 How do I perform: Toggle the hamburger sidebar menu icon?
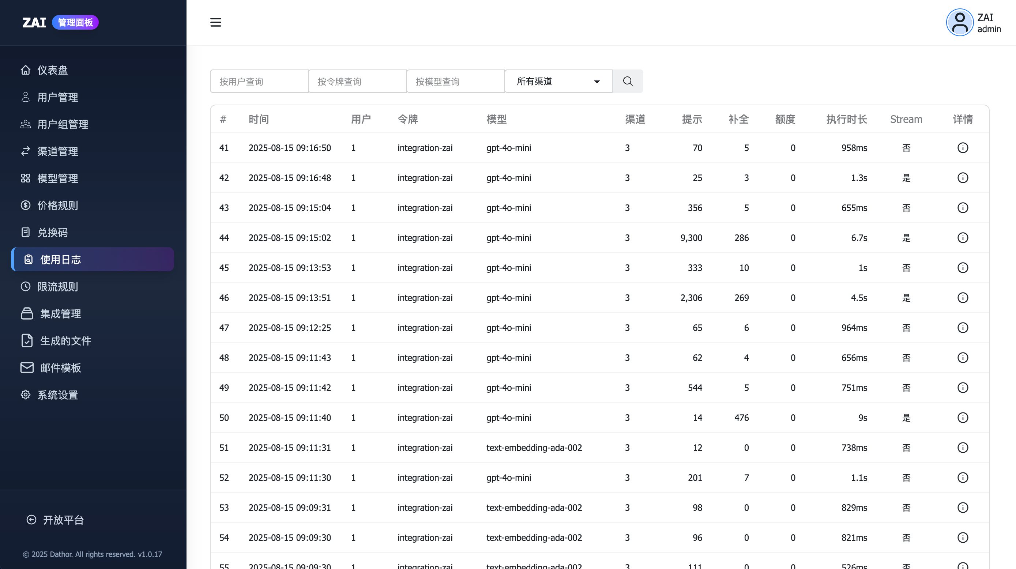click(x=215, y=22)
